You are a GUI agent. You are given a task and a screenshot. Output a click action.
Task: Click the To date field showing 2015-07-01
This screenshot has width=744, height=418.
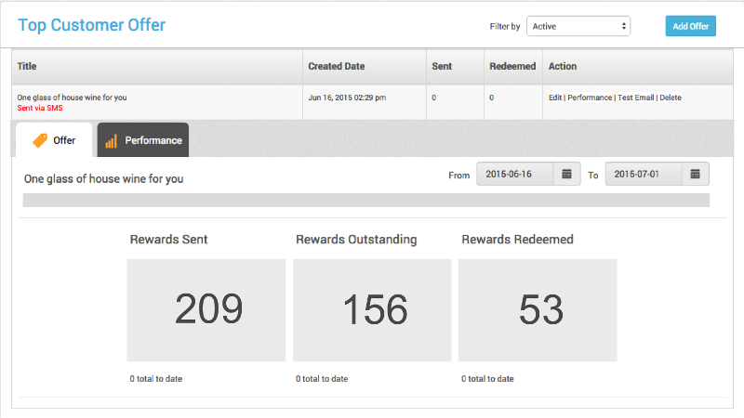[x=643, y=175]
